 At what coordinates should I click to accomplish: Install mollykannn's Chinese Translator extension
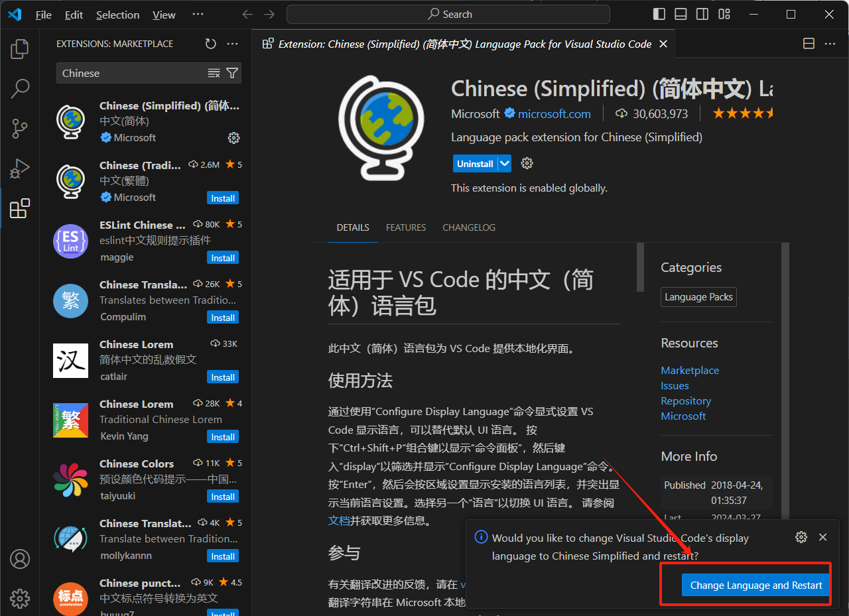[223, 556]
